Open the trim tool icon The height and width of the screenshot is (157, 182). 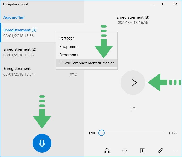[125, 151]
